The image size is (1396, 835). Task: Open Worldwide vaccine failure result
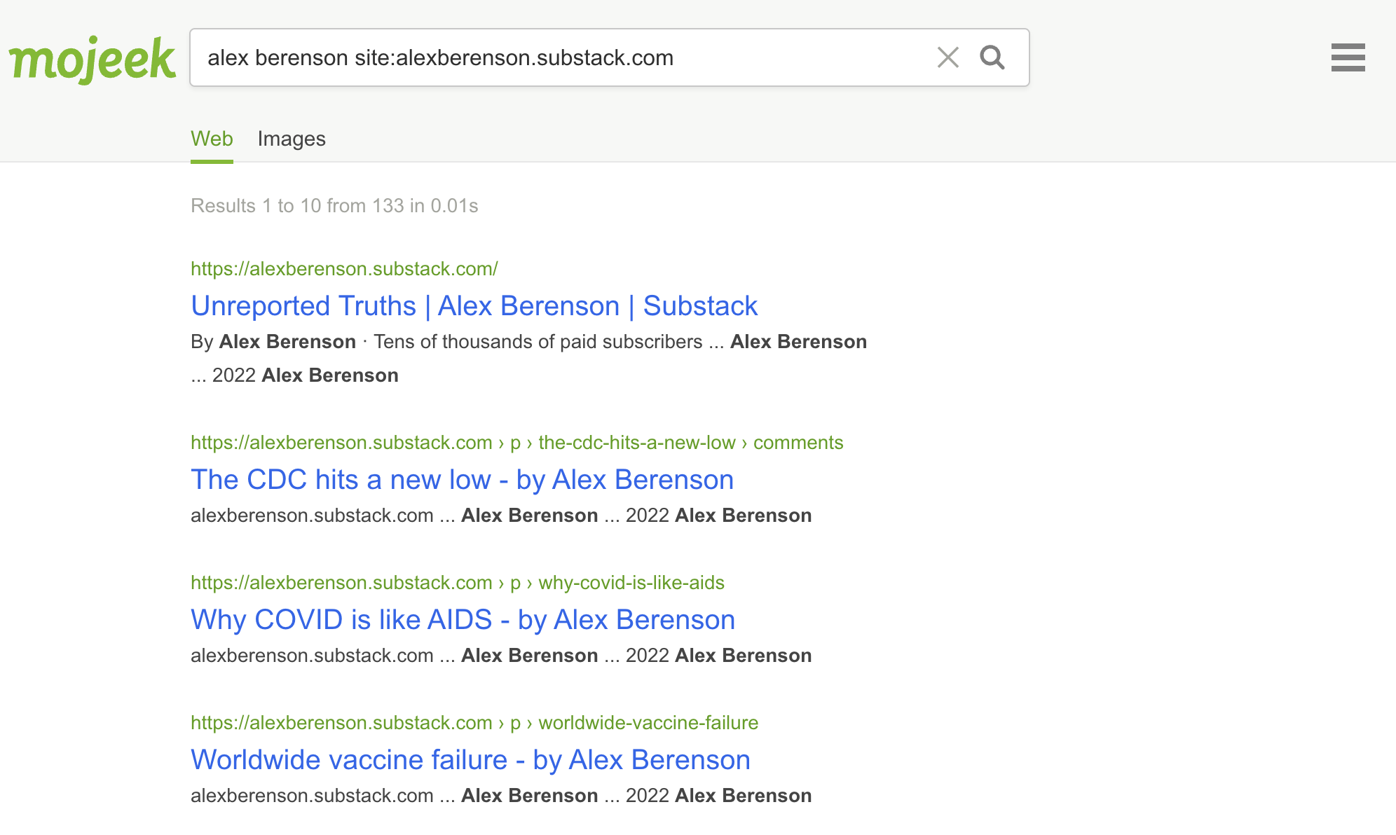470,760
